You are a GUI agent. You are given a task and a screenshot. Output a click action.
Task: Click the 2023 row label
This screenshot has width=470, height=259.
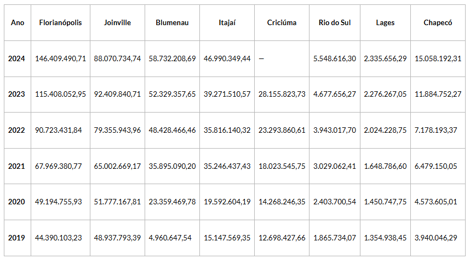(17, 94)
